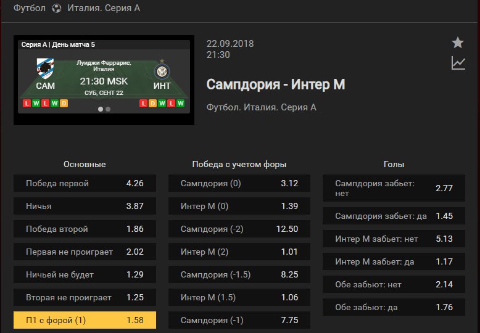The height and width of the screenshot is (333, 480).
Task: Click САМ team abbreviation
Action: (45, 86)
